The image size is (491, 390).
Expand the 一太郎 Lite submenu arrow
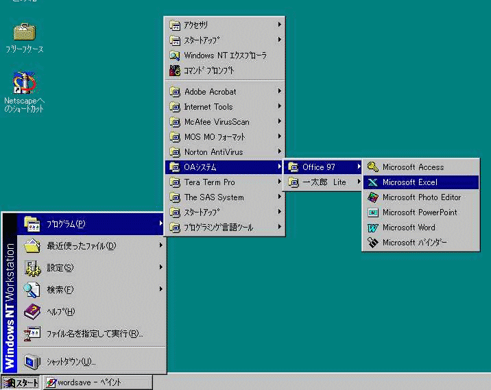tap(359, 182)
